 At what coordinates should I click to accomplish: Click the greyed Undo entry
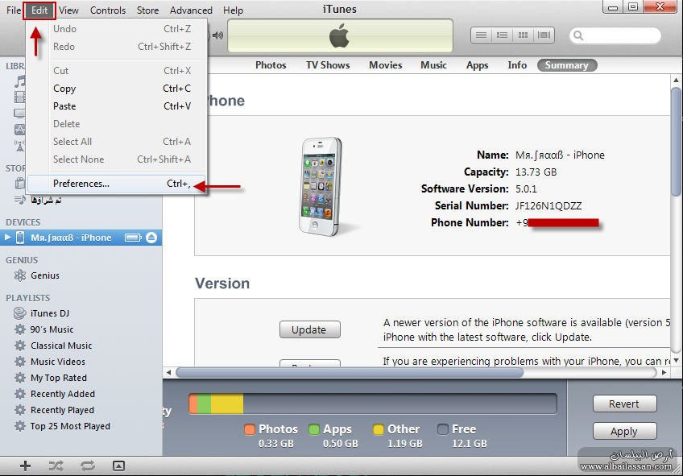coord(116,29)
